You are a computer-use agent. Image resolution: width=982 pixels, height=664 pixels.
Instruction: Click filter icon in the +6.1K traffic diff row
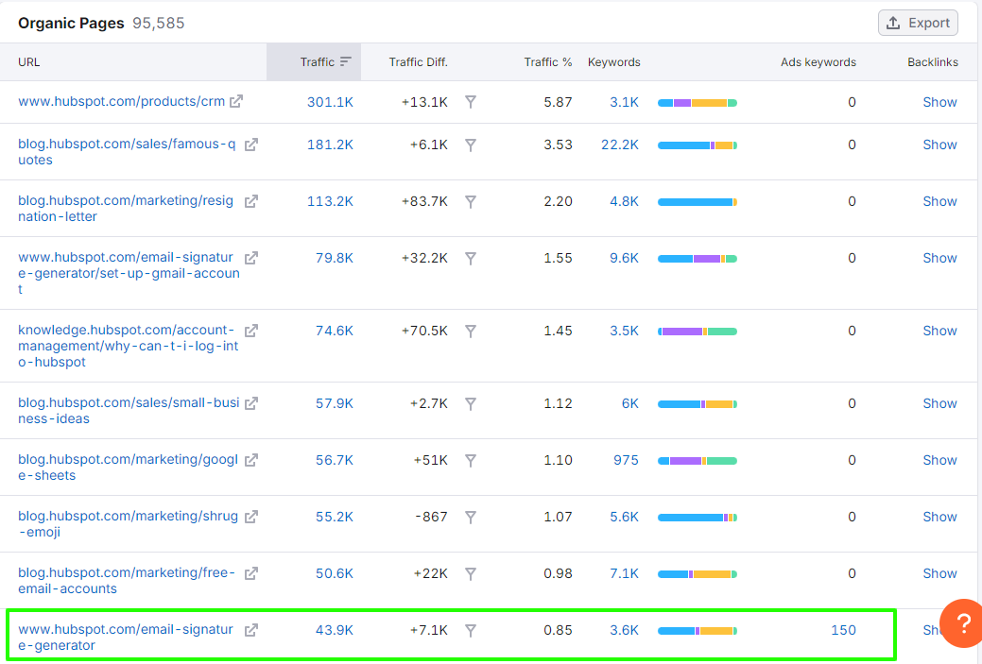coord(471,145)
